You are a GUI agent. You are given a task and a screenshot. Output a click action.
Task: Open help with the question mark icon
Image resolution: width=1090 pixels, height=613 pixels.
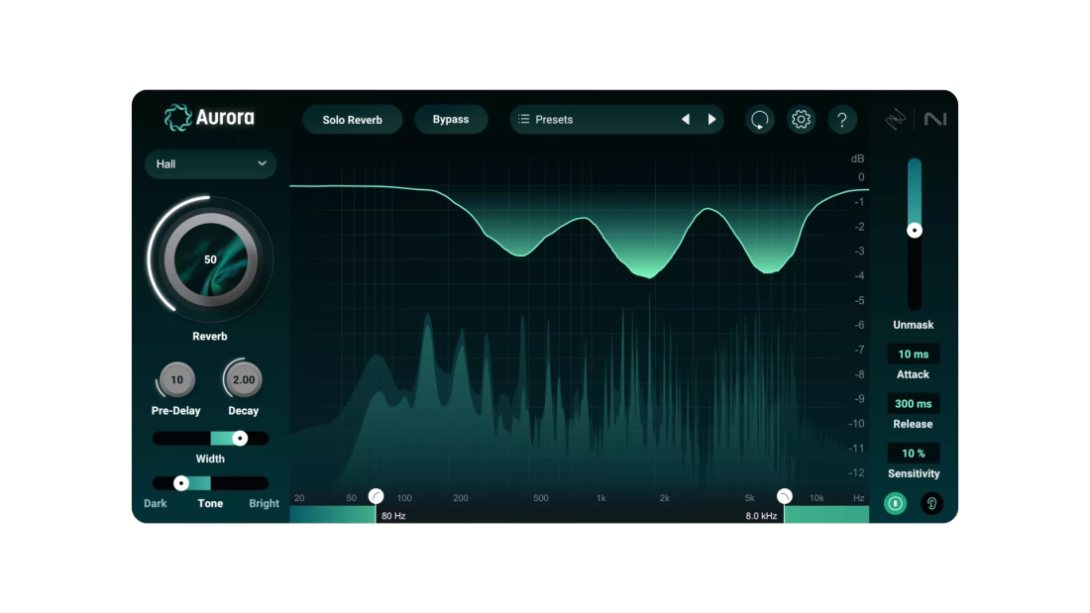pyautogui.click(x=842, y=120)
